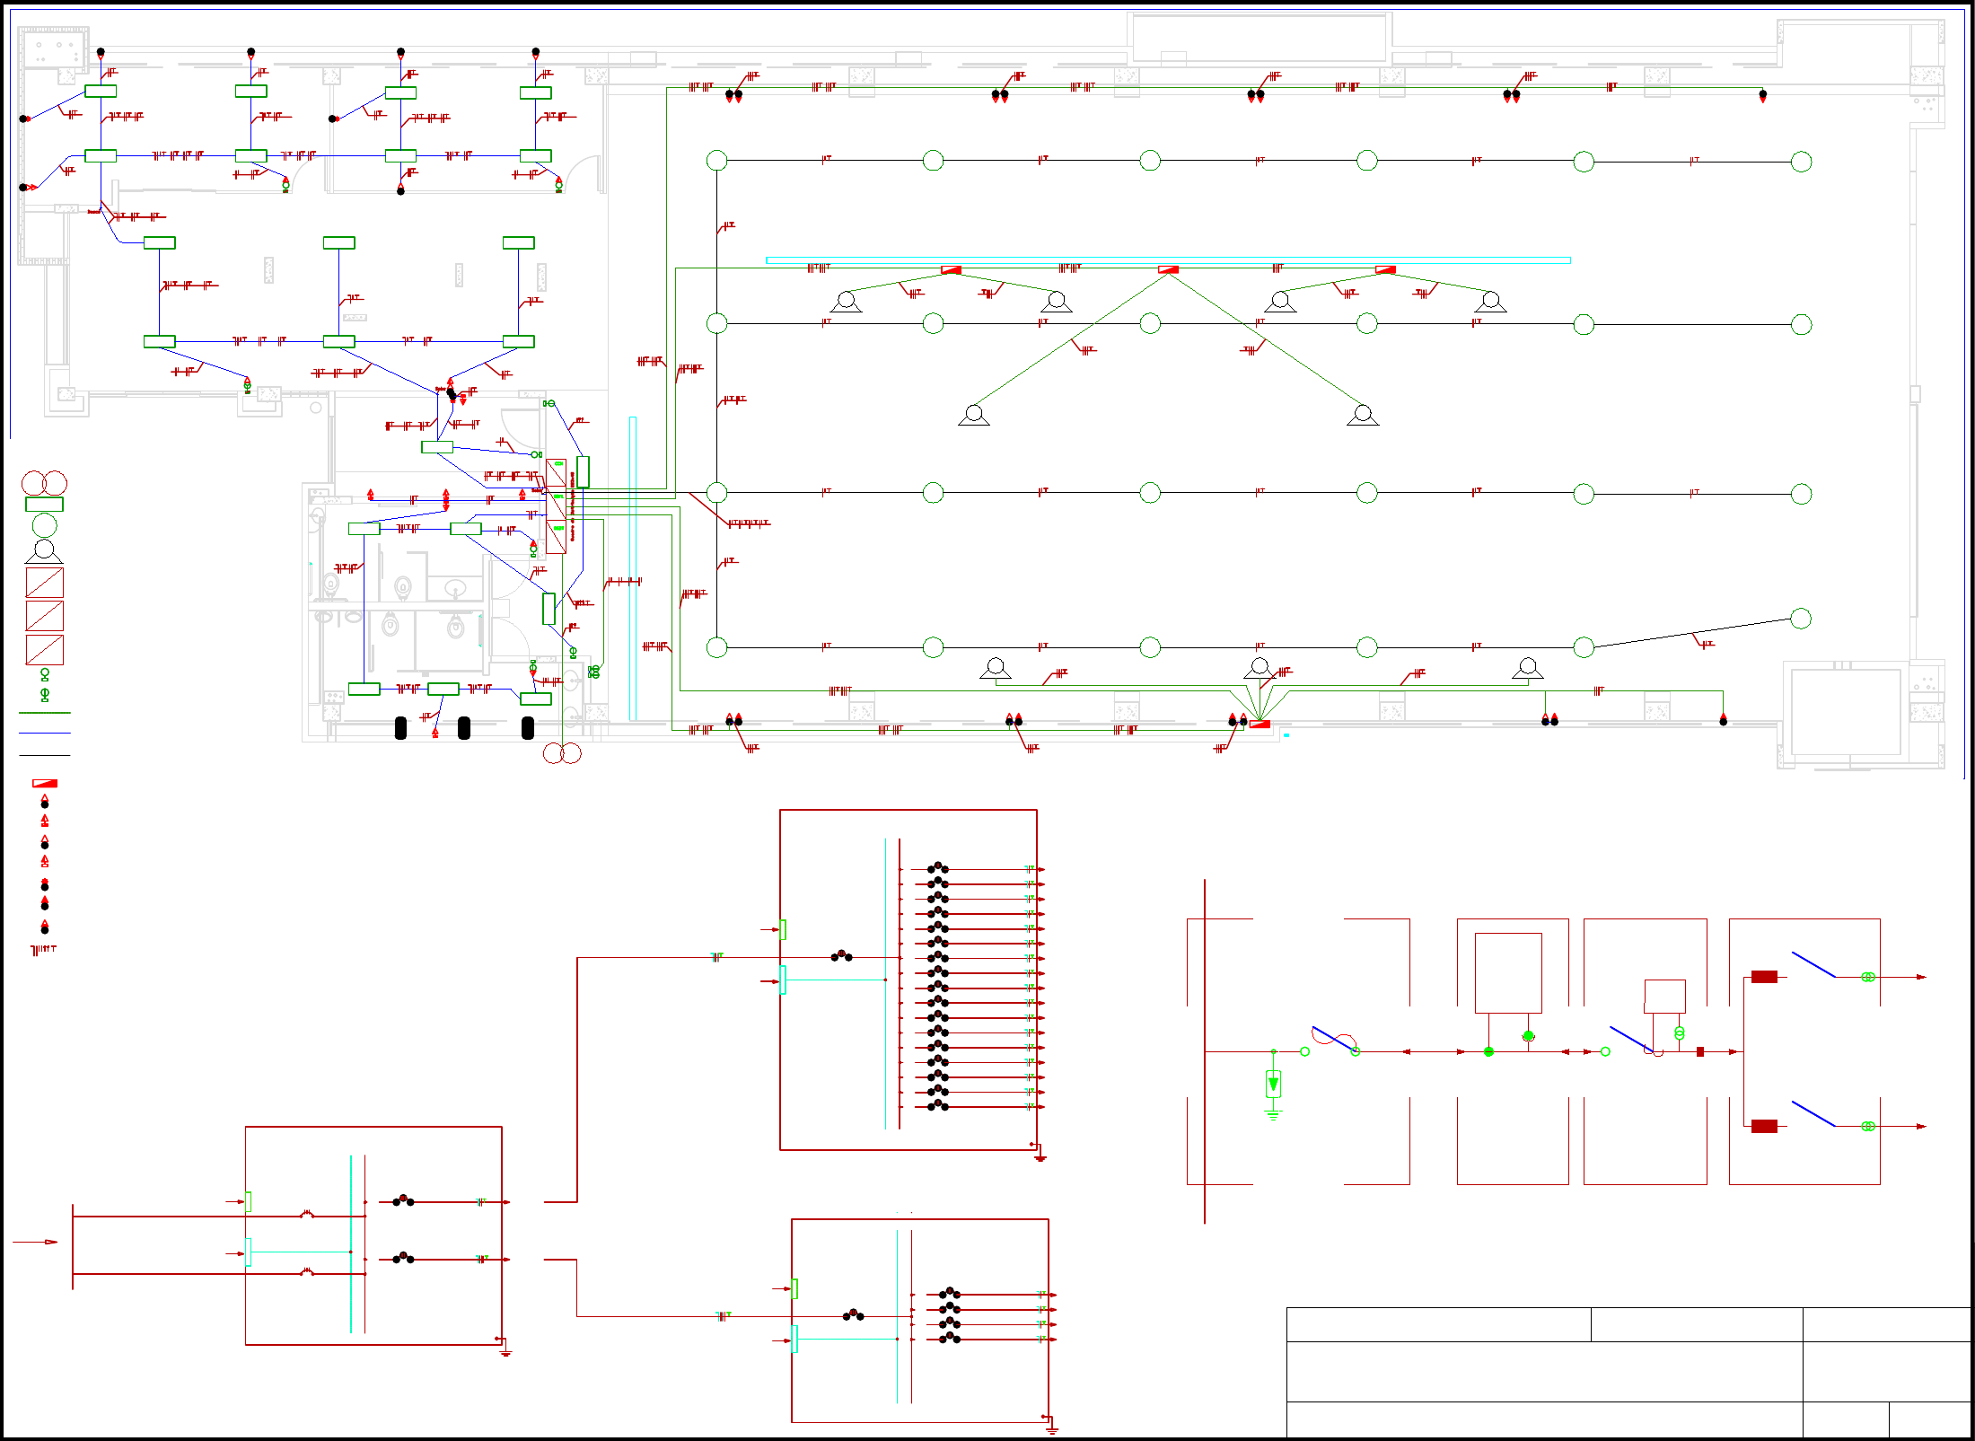Click the long cyan horizontal track bar

[x=1168, y=260]
